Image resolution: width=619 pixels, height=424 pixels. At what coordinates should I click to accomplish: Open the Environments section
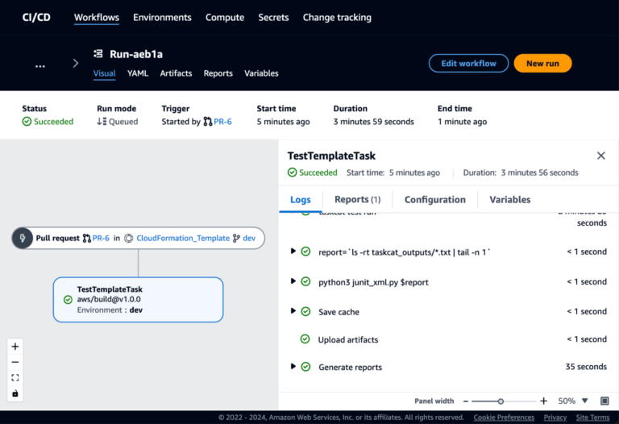click(x=162, y=18)
